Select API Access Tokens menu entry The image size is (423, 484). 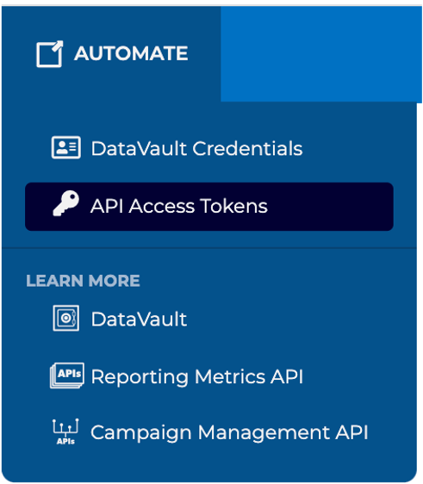(x=209, y=207)
